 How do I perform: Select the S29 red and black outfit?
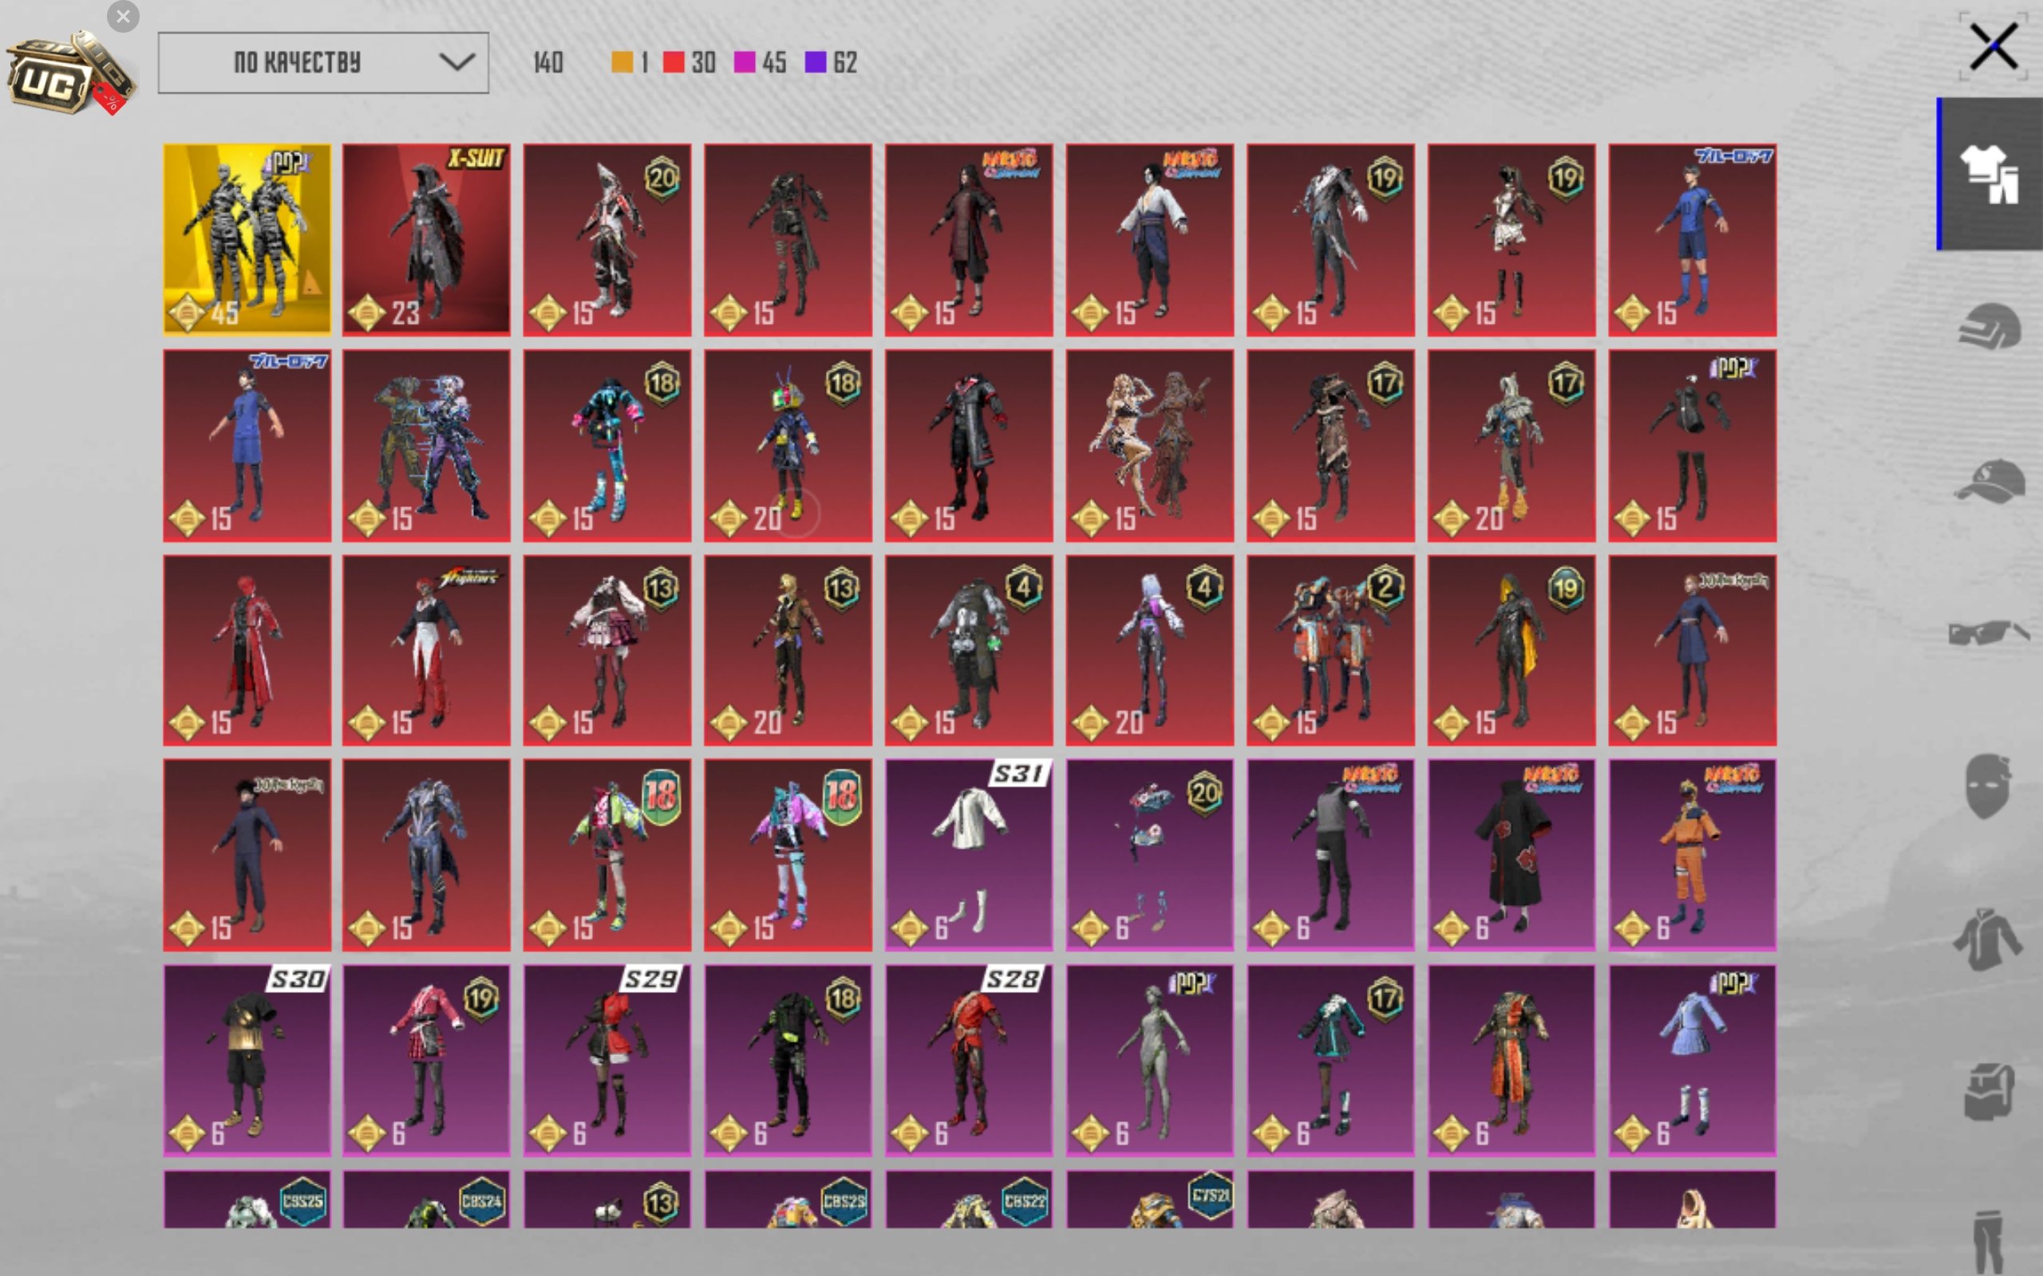pos(607,1061)
